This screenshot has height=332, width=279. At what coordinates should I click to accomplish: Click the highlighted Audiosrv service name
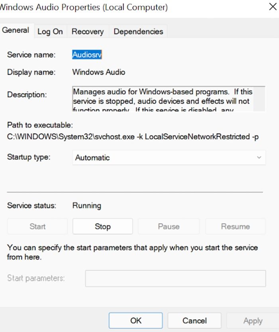coord(87,55)
